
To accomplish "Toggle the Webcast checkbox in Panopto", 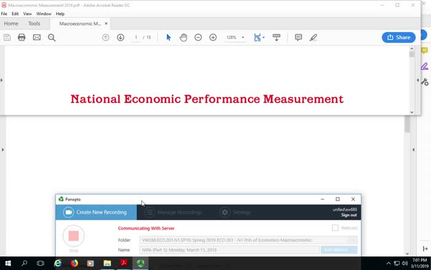I will [x=335, y=228].
